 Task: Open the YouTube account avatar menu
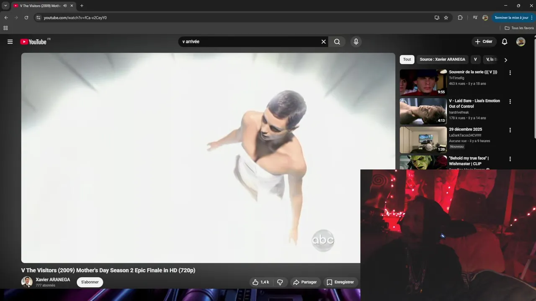[521, 42]
